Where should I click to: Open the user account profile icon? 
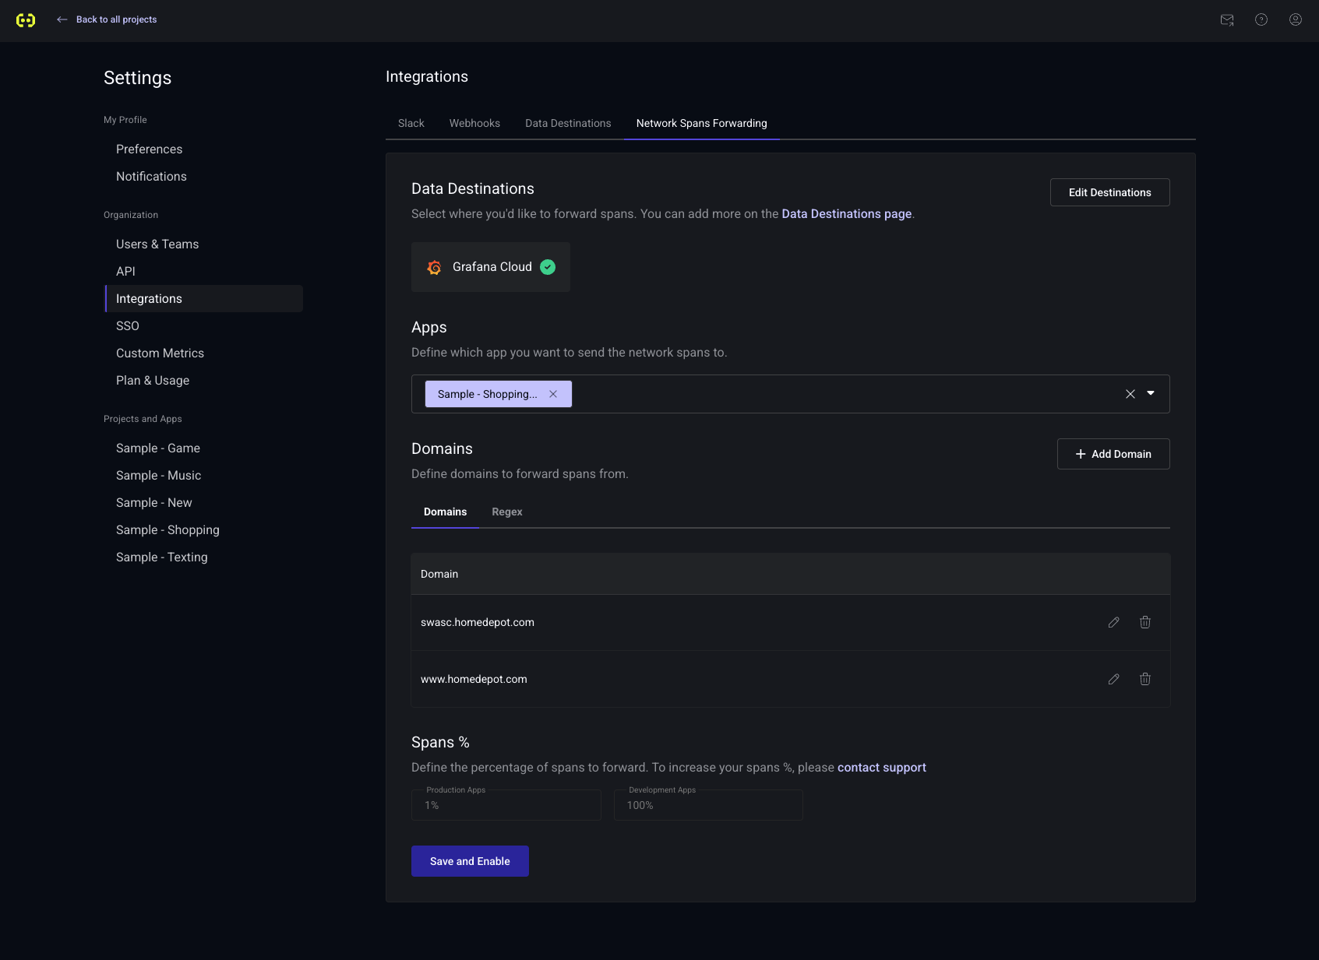1295,20
